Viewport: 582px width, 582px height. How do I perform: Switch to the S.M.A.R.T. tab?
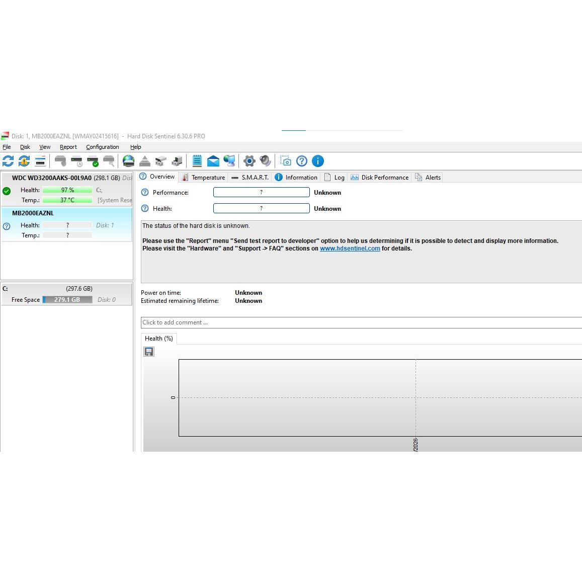click(x=250, y=178)
